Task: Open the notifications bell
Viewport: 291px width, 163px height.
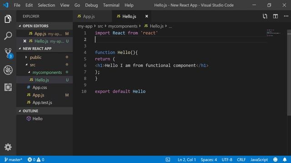Action: tap(285, 159)
